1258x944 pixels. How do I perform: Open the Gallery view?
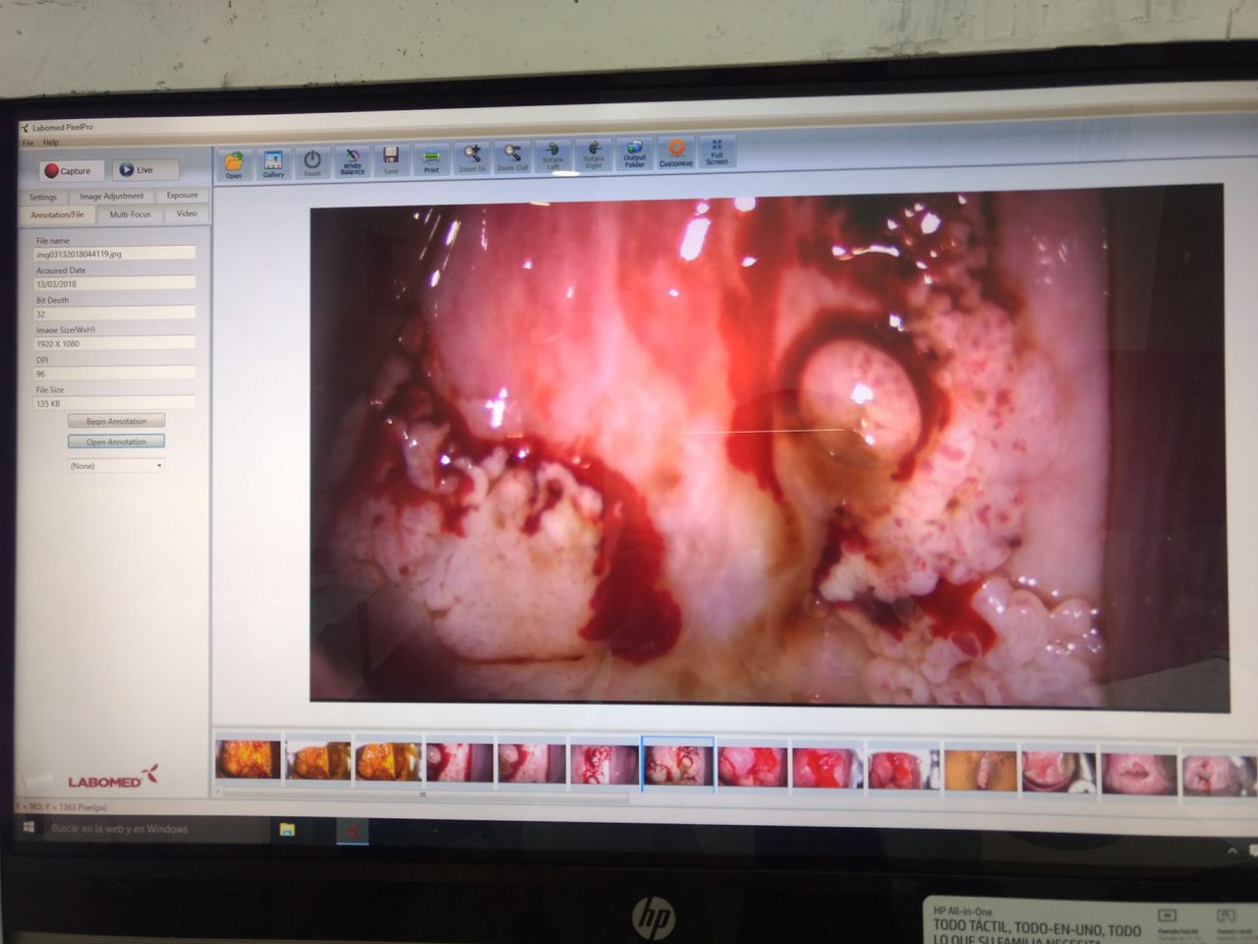coord(273,162)
